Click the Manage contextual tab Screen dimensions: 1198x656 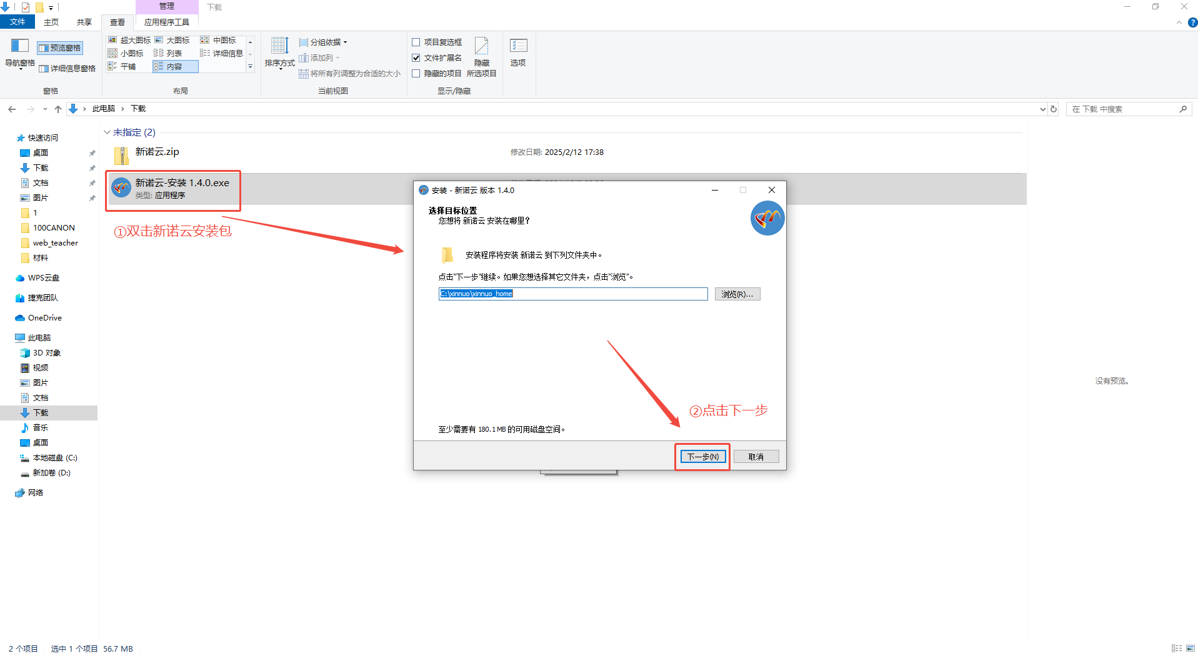pos(167,6)
